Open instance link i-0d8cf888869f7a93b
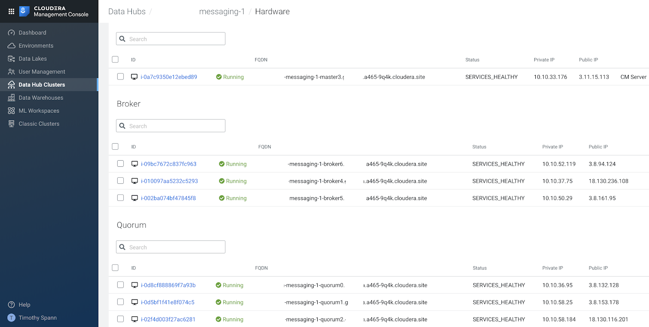 [168, 285]
